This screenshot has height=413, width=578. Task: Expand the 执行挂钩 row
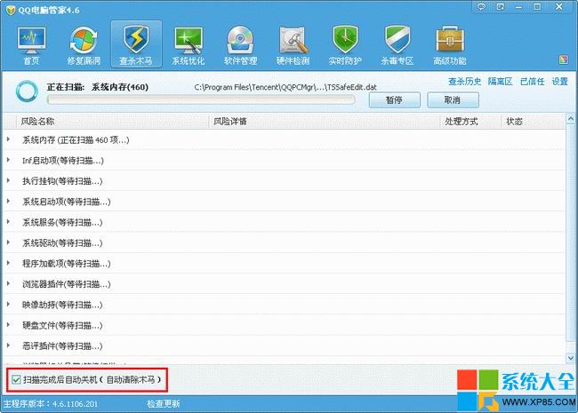[x=9, y=180]
